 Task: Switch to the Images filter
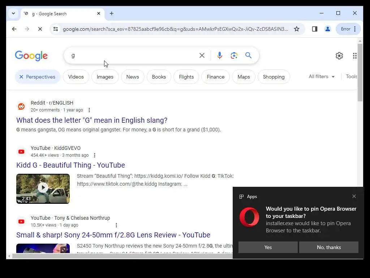[105, 77]
